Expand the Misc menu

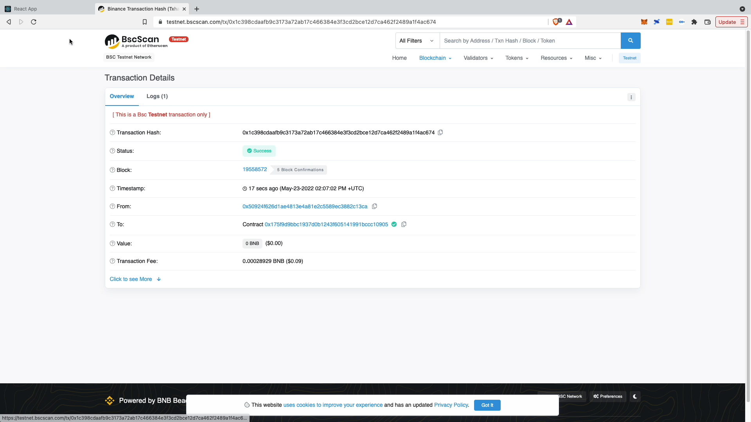(x=593, y=58)
